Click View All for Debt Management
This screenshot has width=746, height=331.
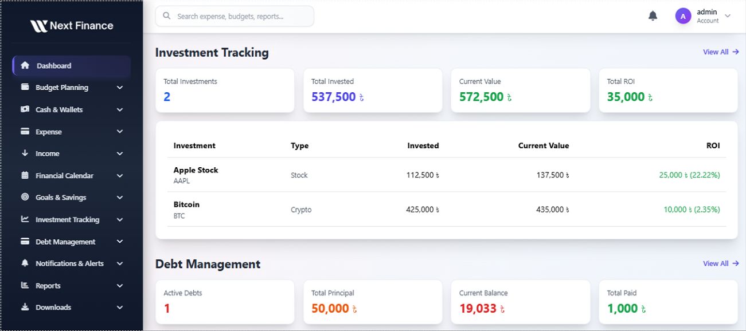pos(721,263)
